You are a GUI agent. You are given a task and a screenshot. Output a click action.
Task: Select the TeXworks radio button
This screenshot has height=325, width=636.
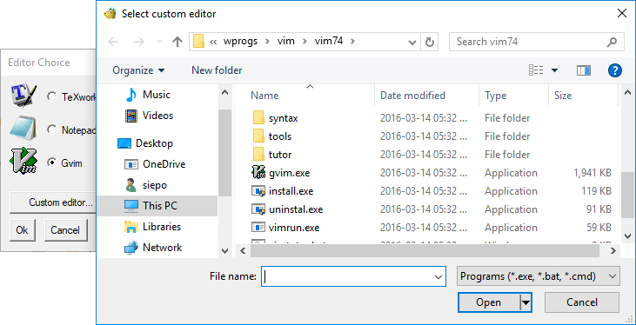52,96
